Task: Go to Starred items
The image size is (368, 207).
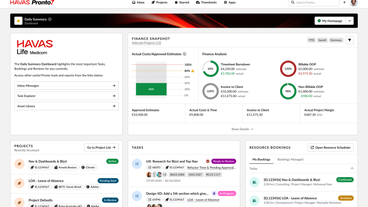Action: pos(182,2)
